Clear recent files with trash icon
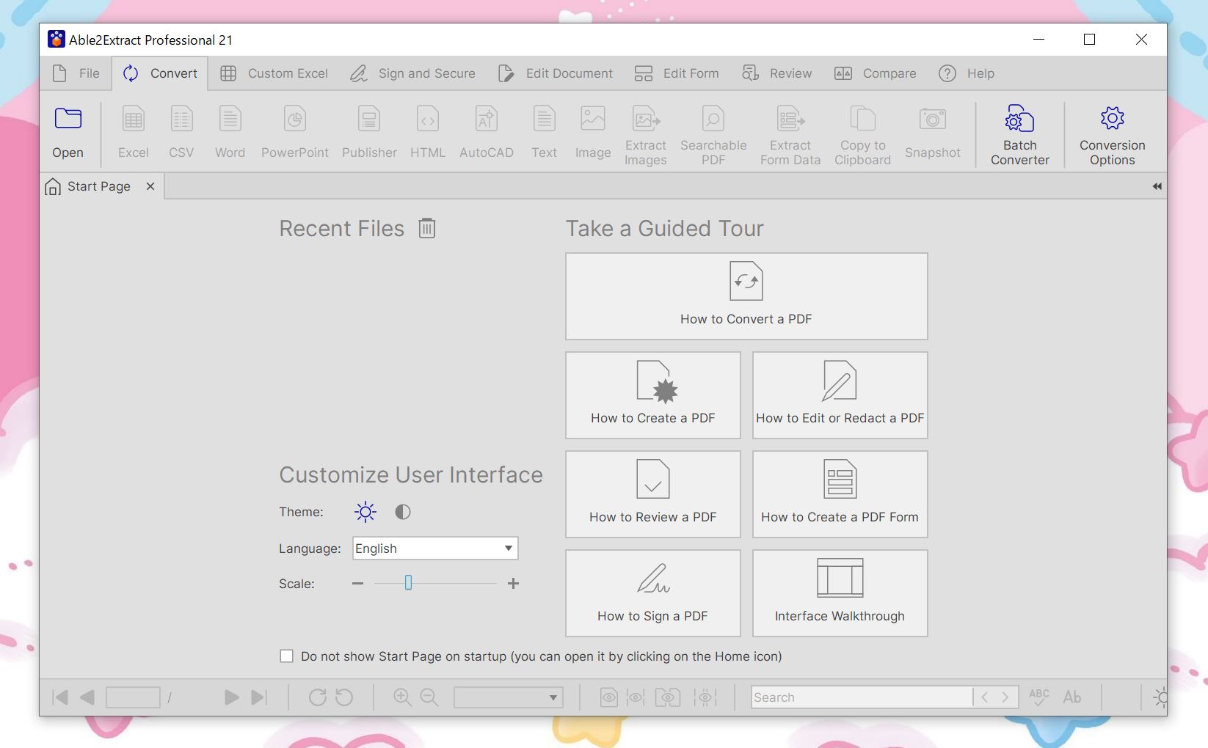Screen dimensions: 1208x748 click(x=427, y=228)
